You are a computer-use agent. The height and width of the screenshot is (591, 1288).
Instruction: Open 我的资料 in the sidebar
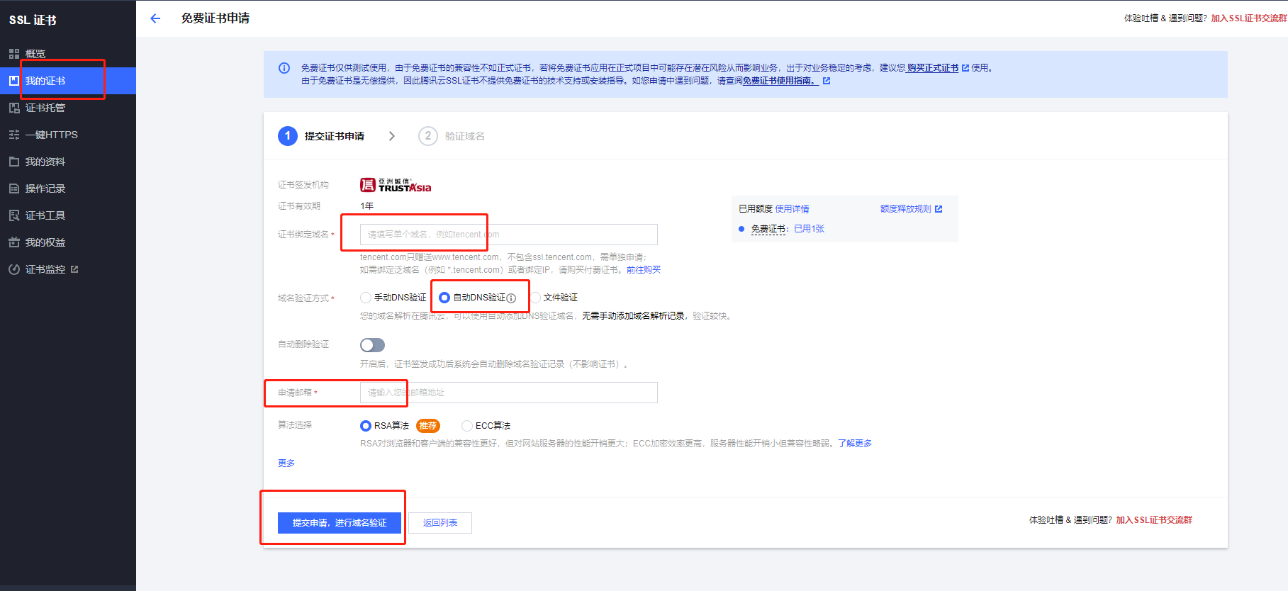point(45,162)
